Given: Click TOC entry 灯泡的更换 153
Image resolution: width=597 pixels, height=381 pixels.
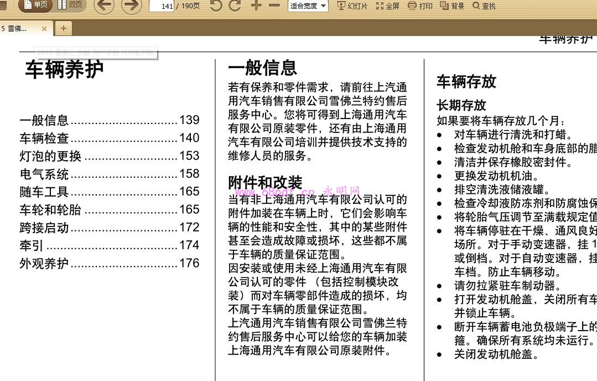Looking at the screenshot, I should [110, 156].
